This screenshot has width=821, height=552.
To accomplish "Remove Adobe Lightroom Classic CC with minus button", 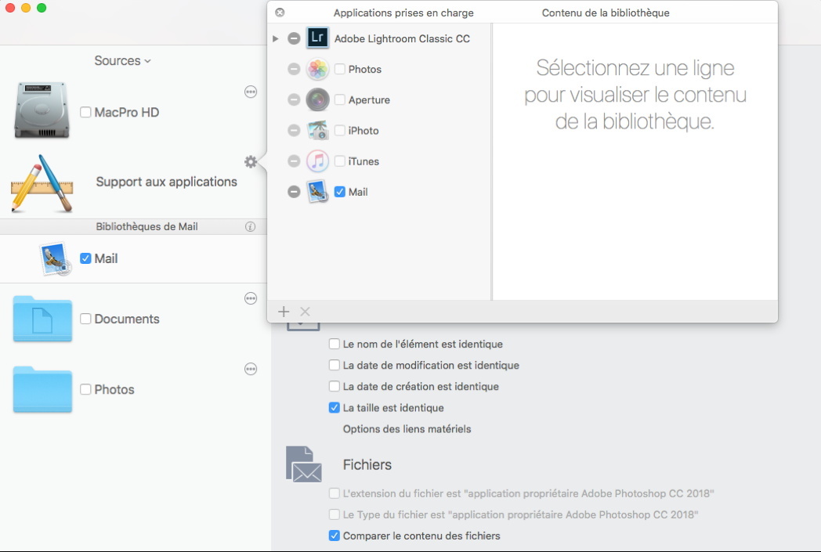I will pos(294,38).
